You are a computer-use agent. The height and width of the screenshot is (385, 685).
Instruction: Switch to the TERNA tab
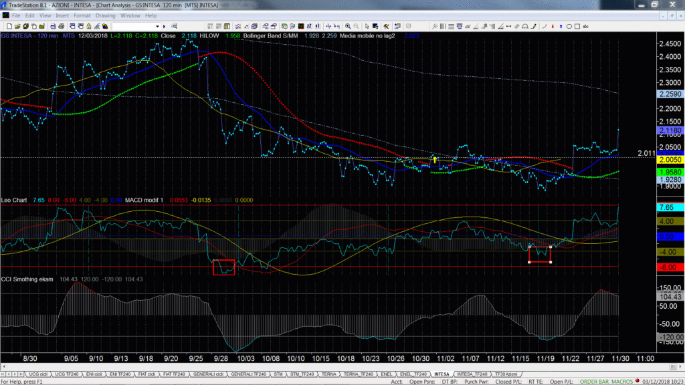[x=328, y=374]
